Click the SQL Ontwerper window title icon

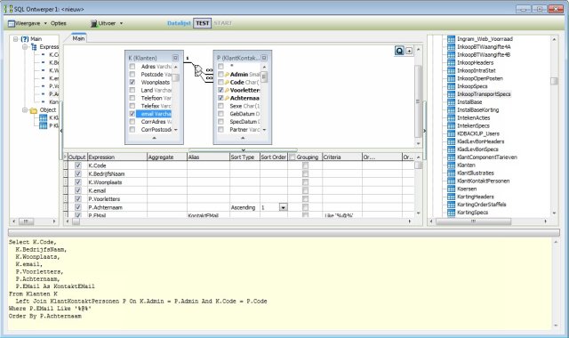(x=8, y=9)
